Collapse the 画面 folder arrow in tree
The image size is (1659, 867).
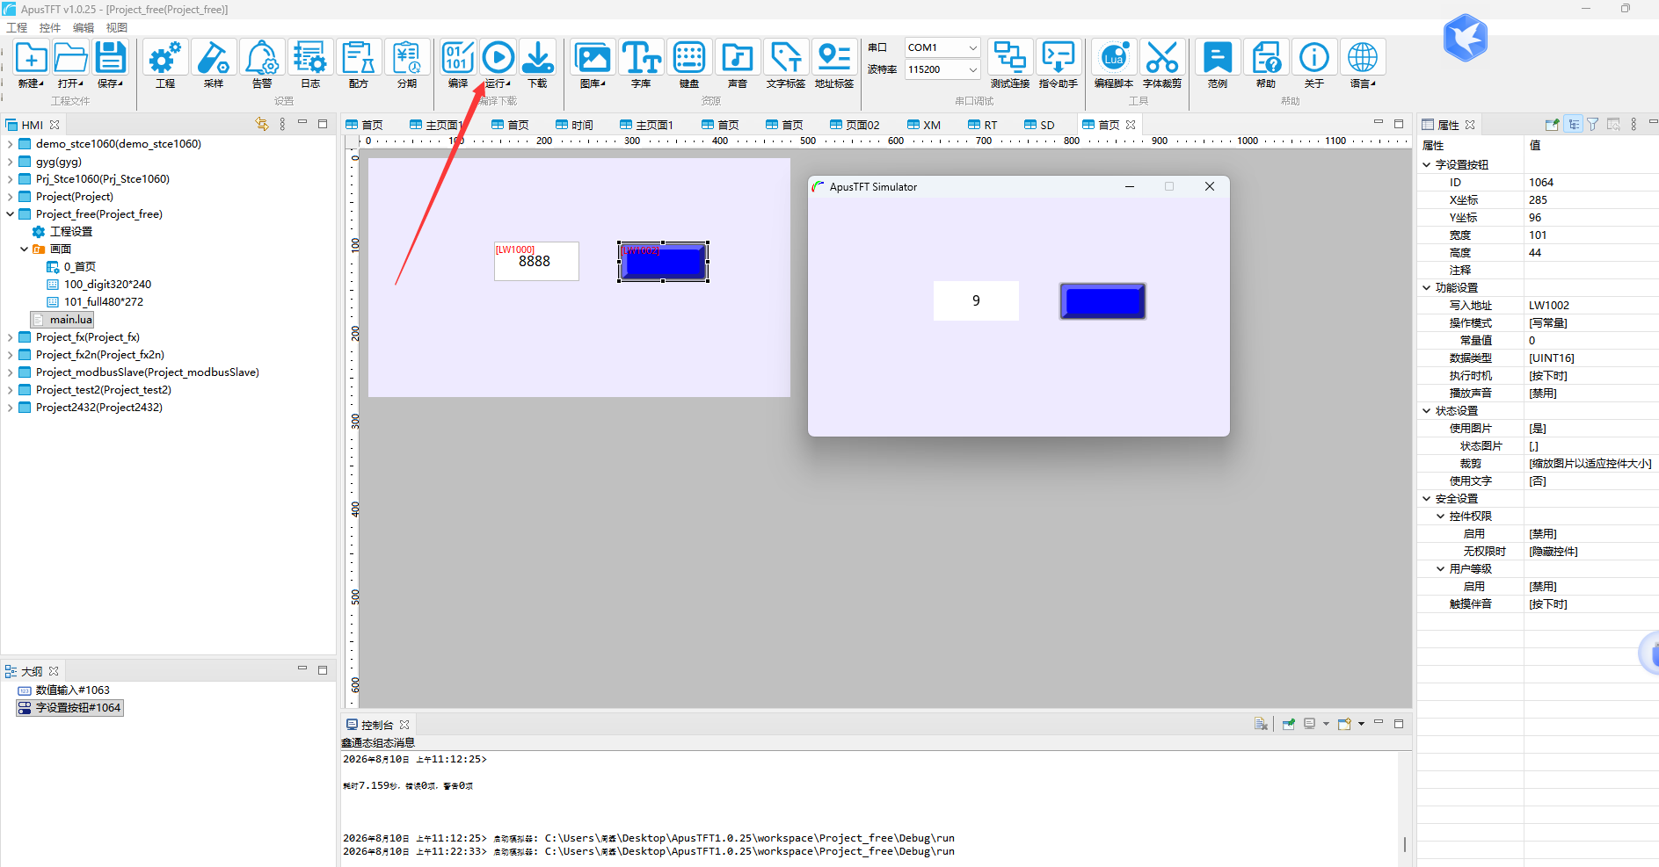(24, 249)
